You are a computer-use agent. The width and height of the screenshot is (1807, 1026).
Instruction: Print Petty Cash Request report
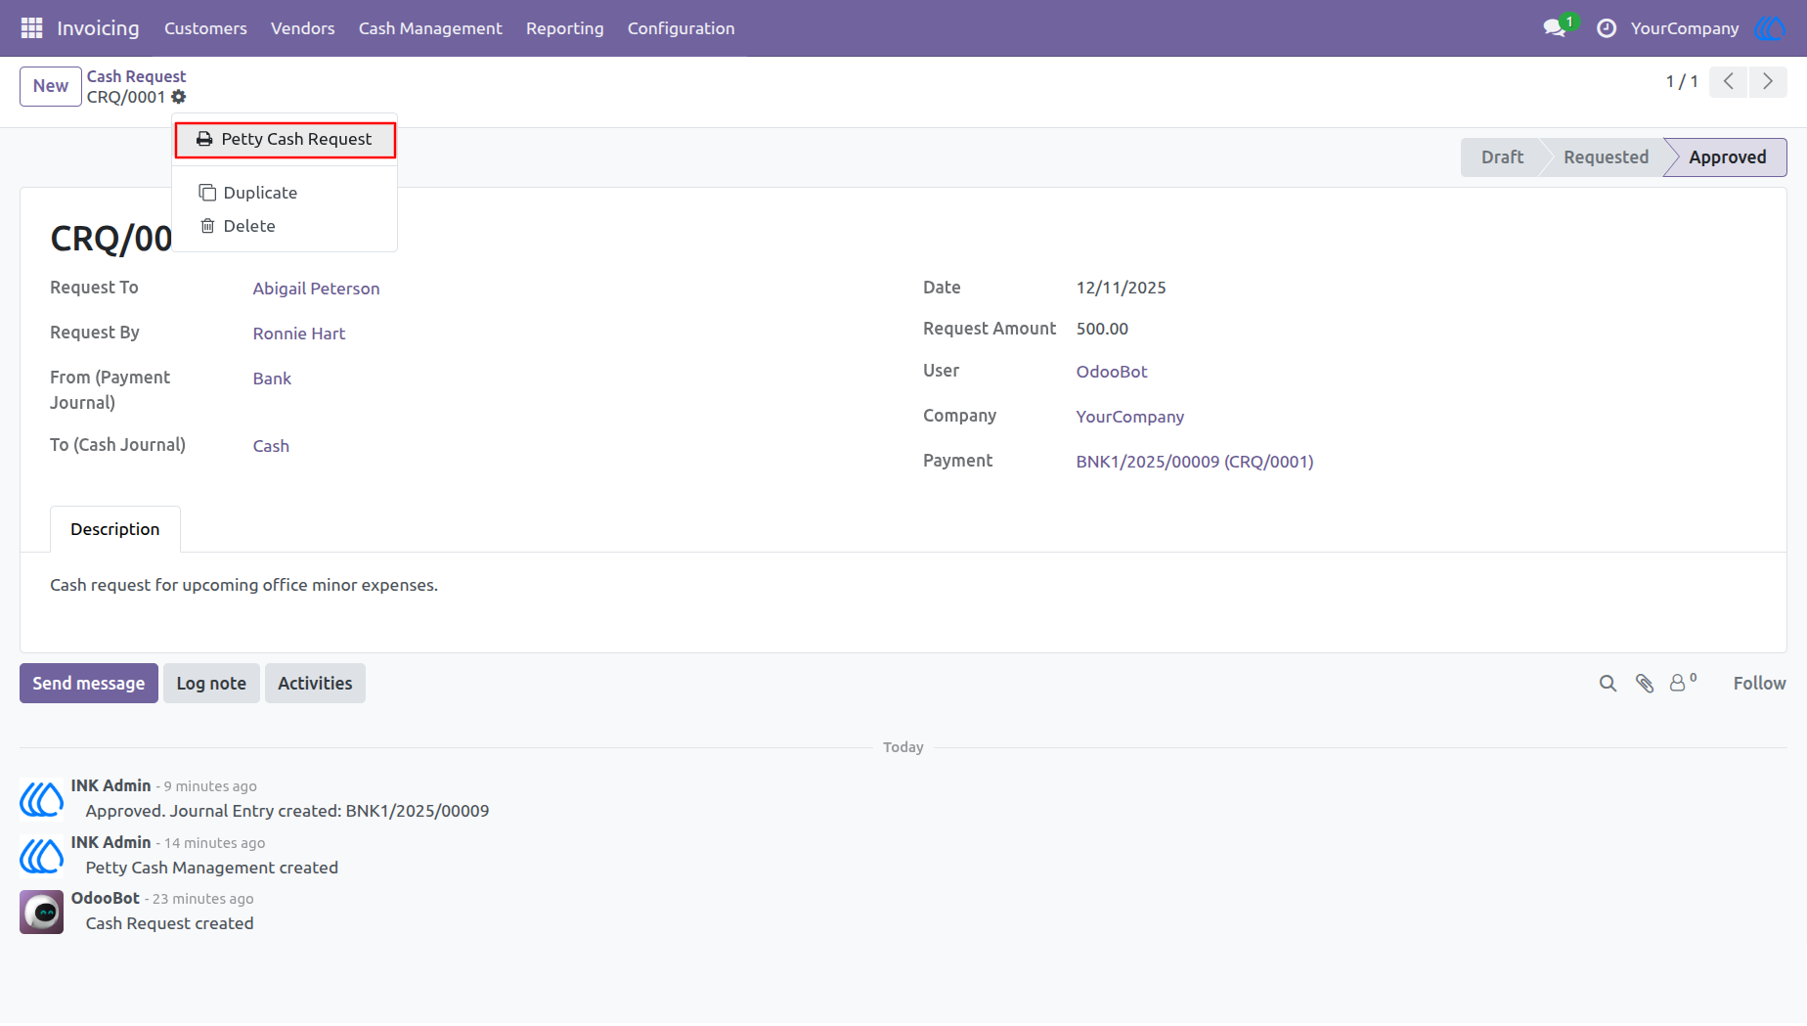285,140
